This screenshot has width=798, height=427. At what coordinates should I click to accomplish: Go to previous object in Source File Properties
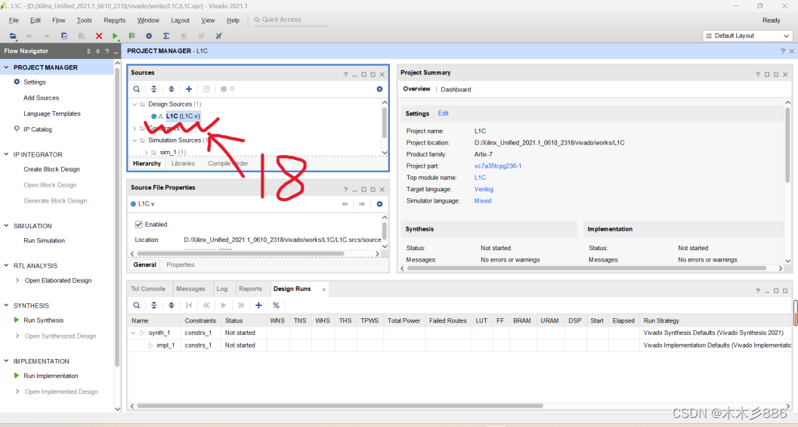coord(345,203)
